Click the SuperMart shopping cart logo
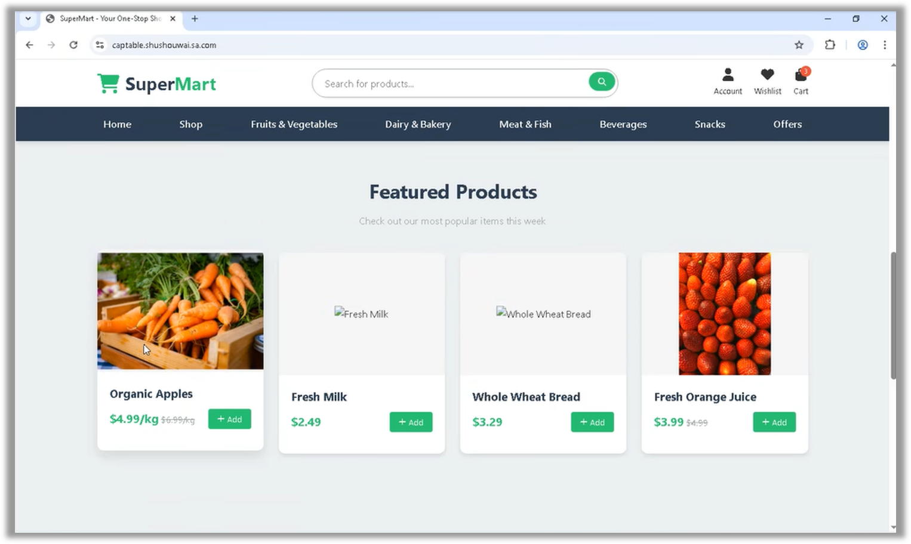The height and width of the screenshot is (544, 911). (x=108, y=84)
